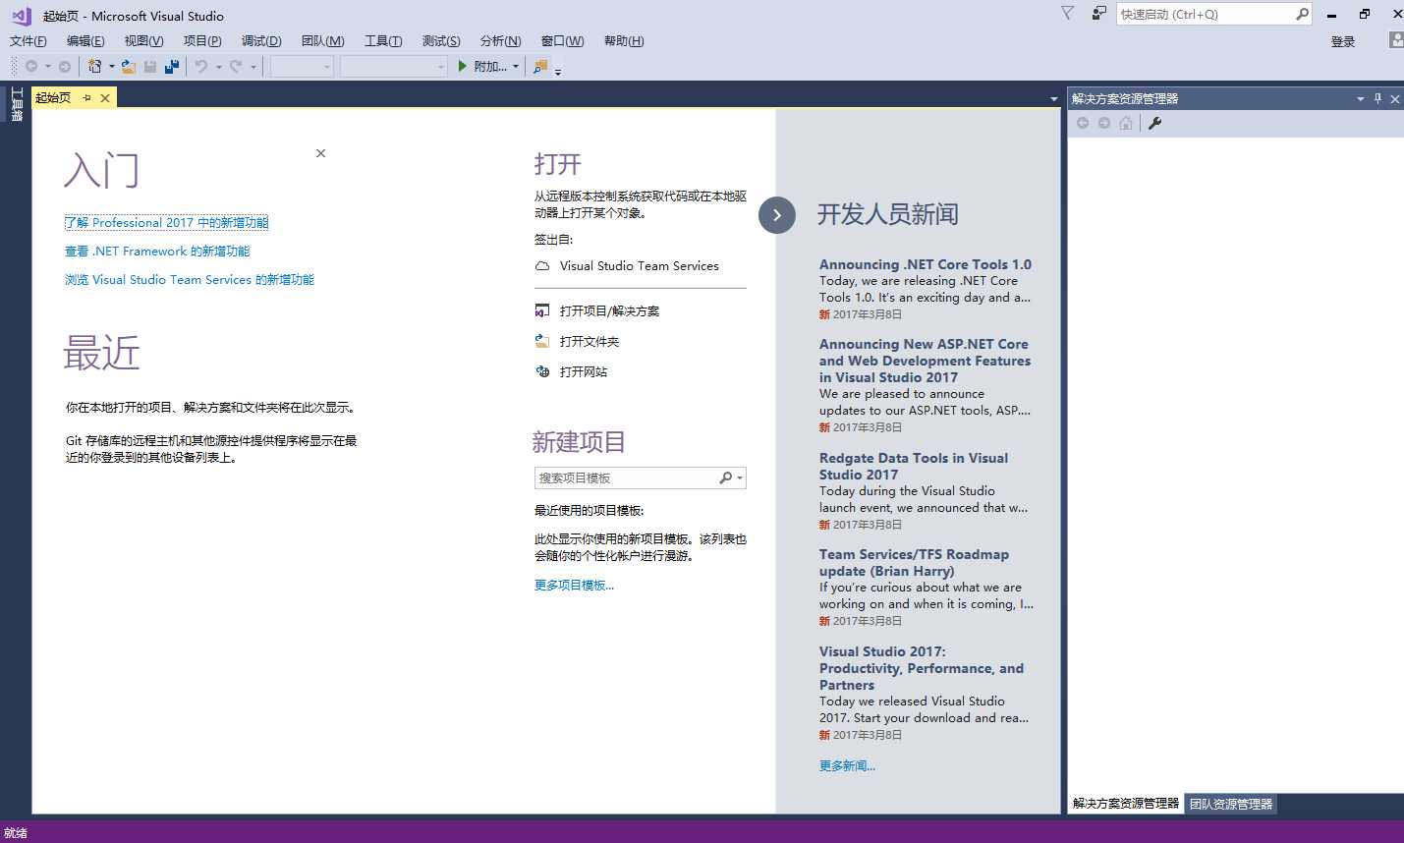Click the cloud icon beside Visual Studio Team Services
Image resolution: width=1404 pixels, height=843 pixels.
coord(542,266)
